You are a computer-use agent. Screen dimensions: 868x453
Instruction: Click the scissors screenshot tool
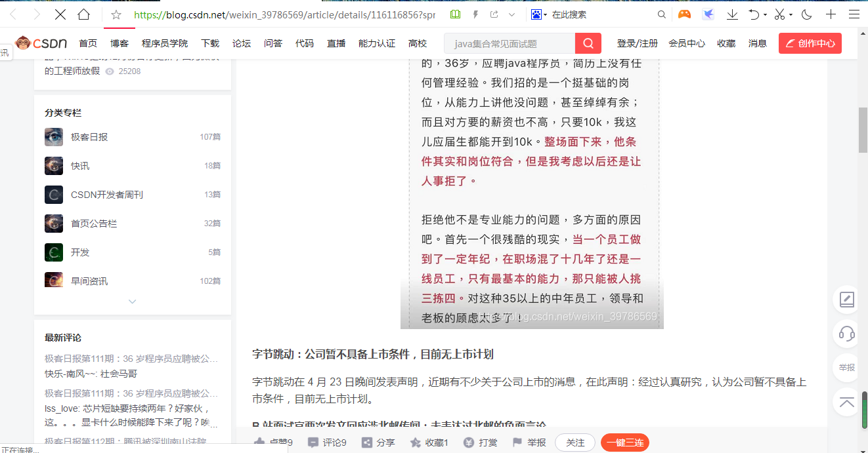[779, 14]
